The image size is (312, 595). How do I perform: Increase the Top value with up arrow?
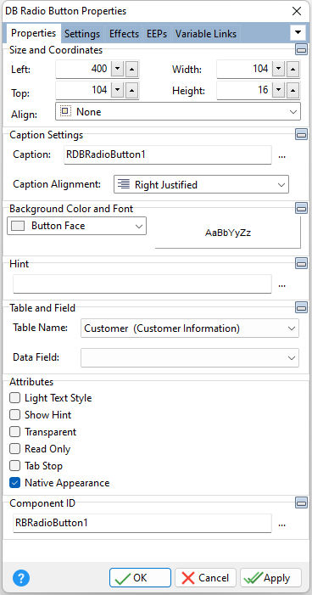(131, 90)
